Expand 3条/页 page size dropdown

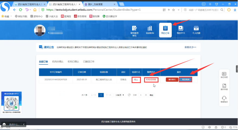point(120,95)
